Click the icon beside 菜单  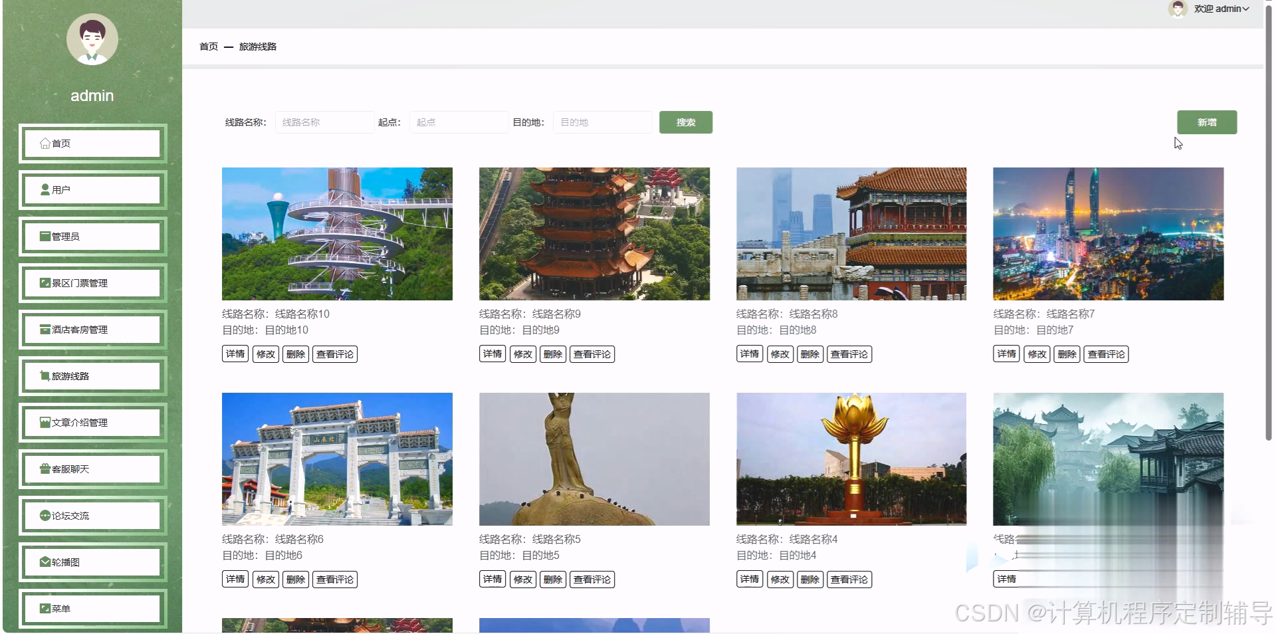[45, 609]
